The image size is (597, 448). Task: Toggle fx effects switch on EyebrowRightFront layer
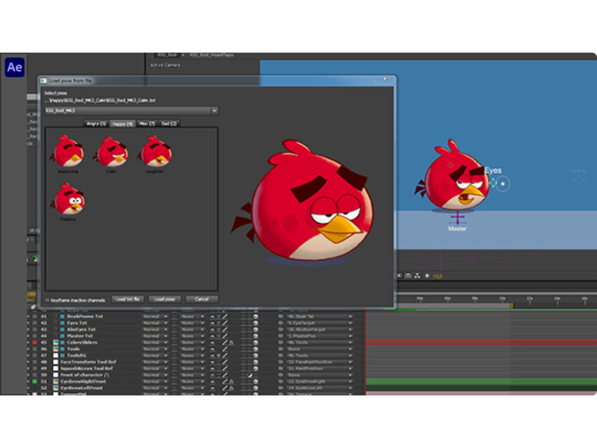point(231,381)
